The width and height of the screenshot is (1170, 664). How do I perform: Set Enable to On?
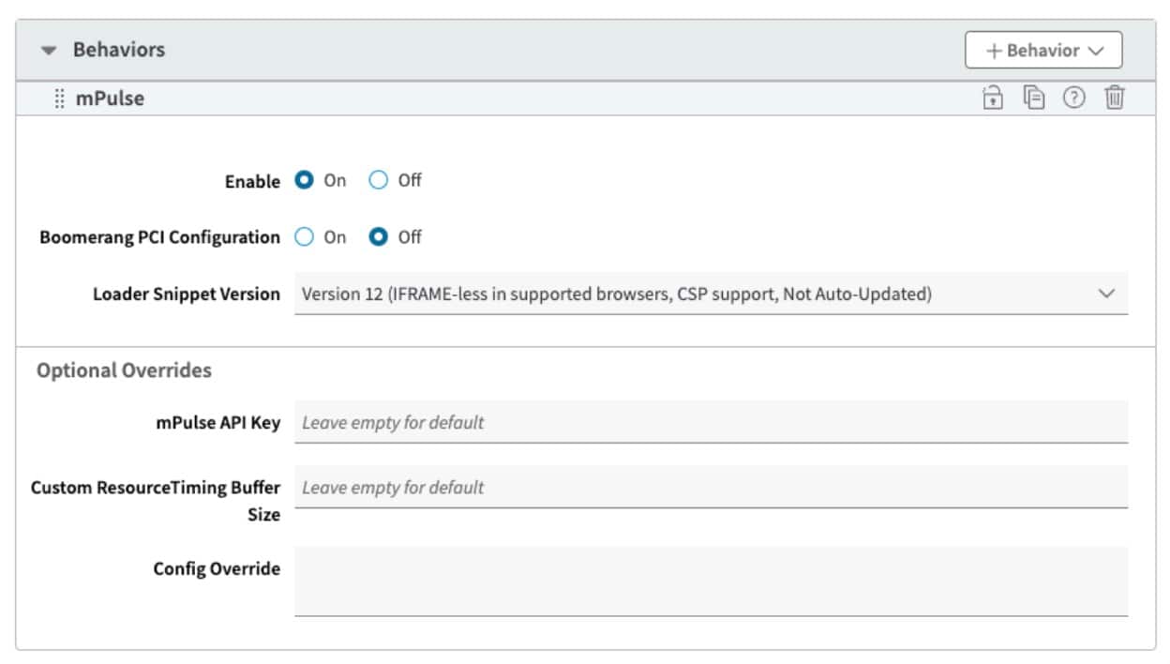[x=304, y=181]
